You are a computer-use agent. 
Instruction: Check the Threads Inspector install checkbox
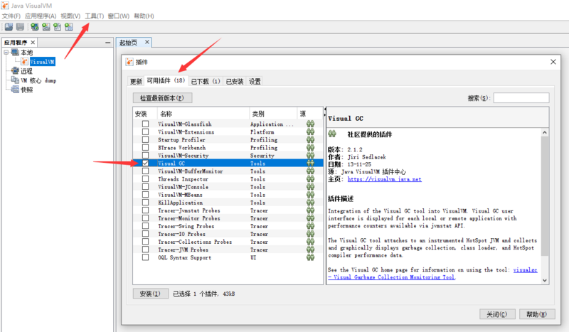[145, 179]
